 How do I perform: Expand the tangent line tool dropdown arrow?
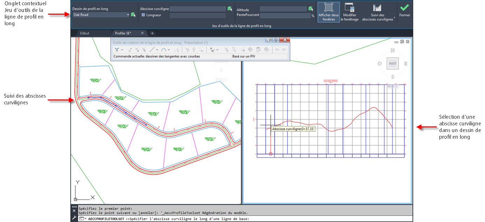point(157,50)
